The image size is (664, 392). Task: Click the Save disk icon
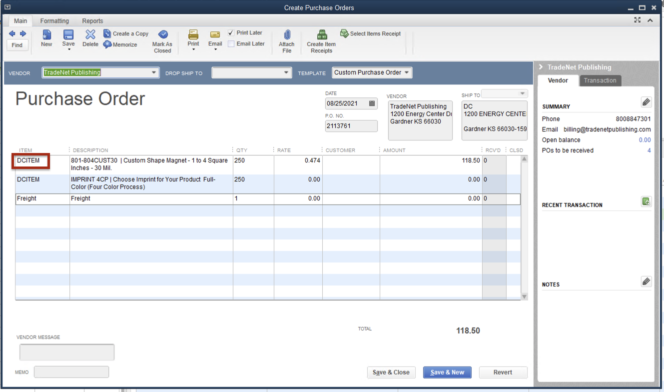point(68,34)
